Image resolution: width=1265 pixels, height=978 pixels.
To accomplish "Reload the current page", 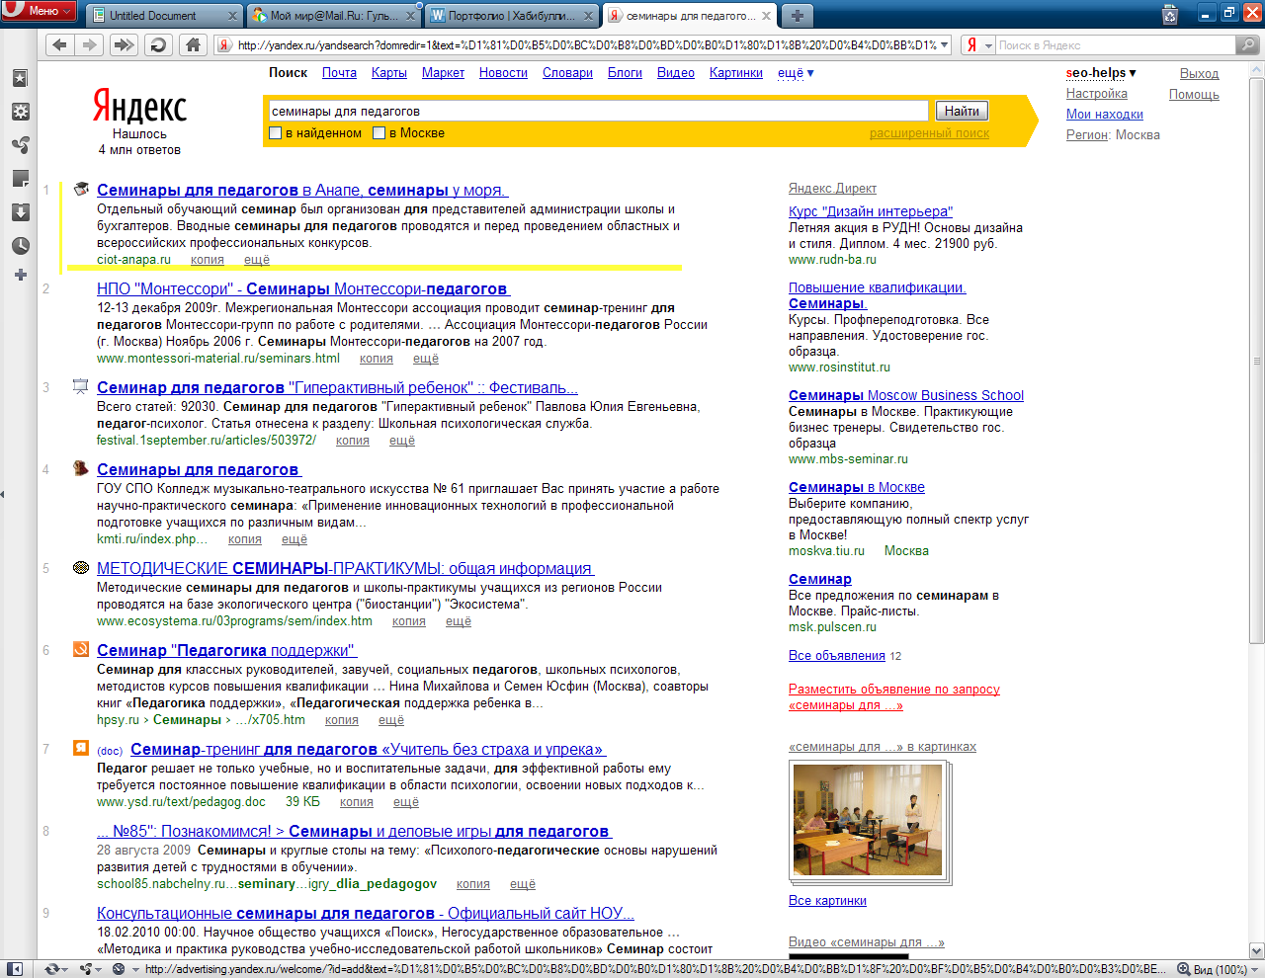I will (157, 44).
